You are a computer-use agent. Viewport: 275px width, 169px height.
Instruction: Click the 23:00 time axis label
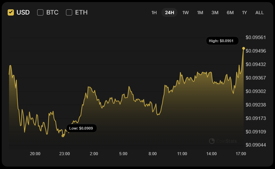coord(65,154)
